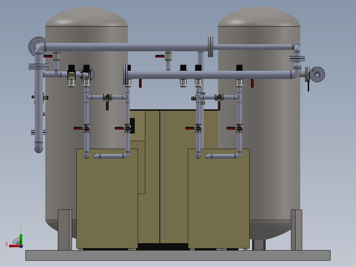Select the gray base skid plate

click(178, 255)
